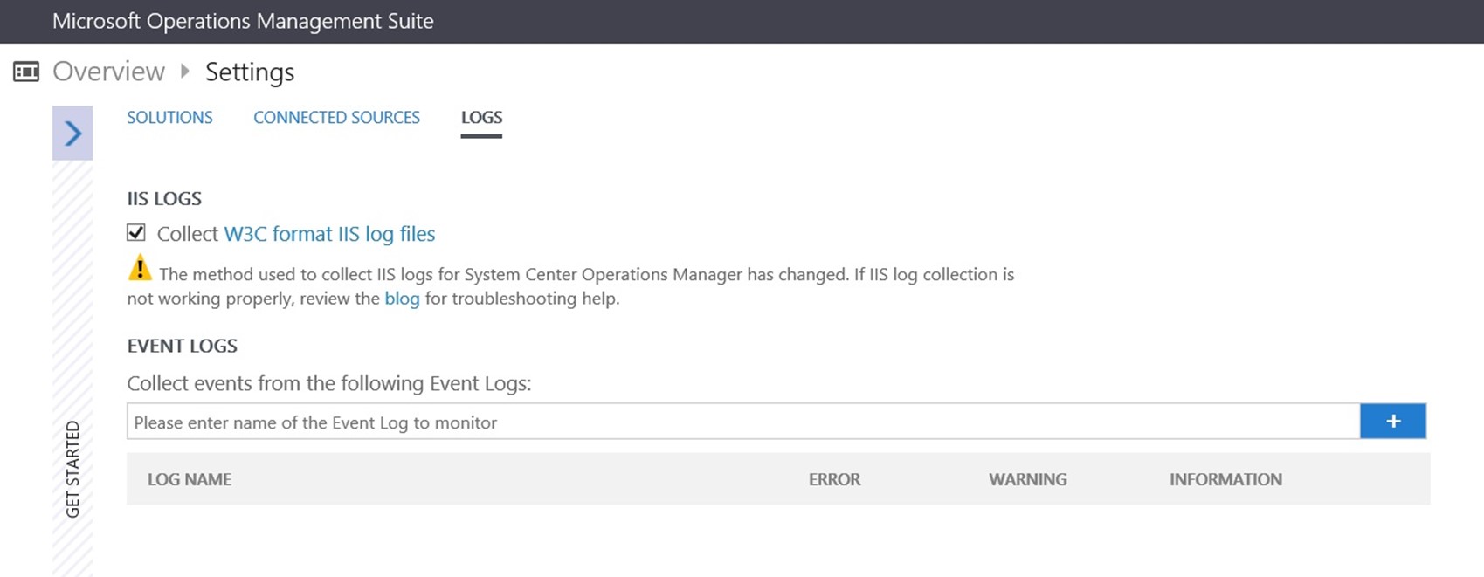The image size is (1484, 577).
Task: Click the Overview dashboard icon
Action: click(26, 72)
